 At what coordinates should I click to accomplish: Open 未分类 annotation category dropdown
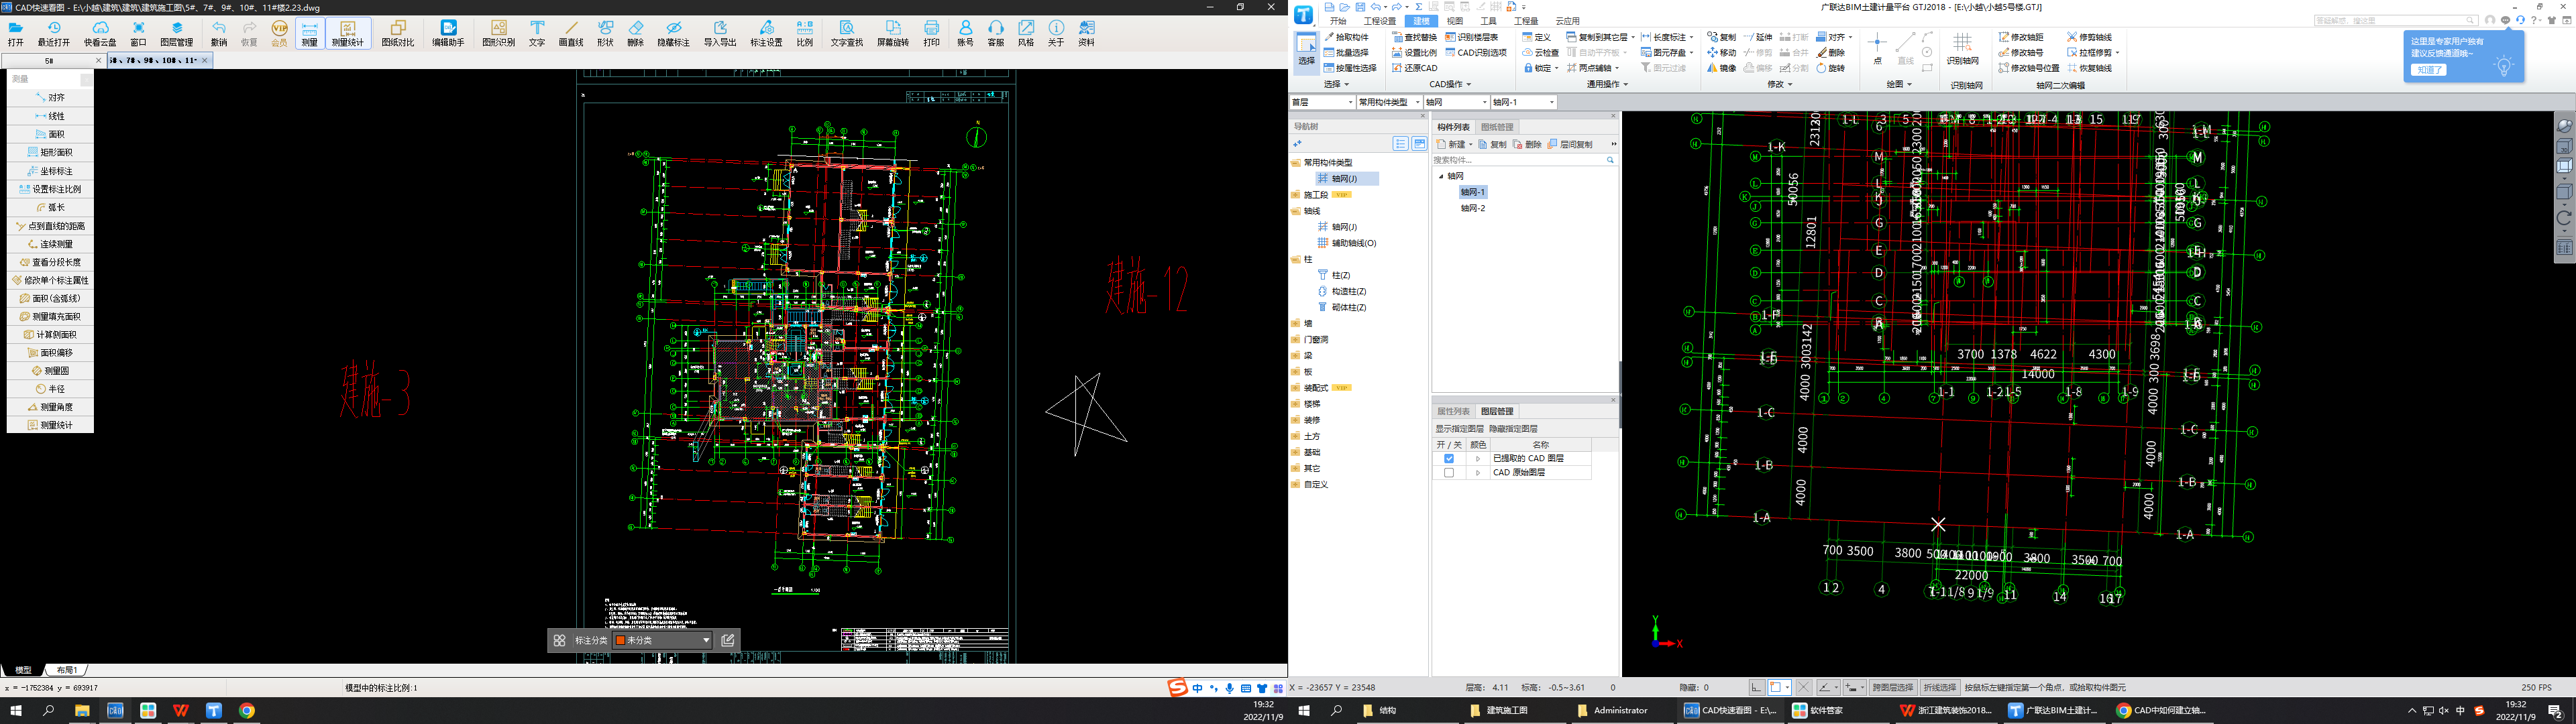click(662, 640)
